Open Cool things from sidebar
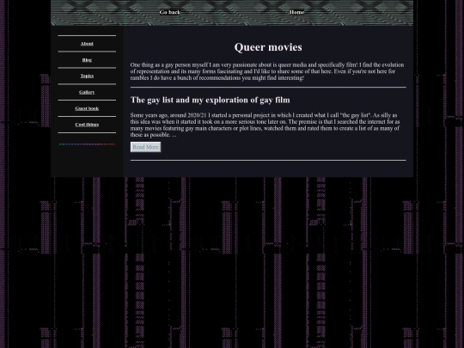Image resolution: width=464 pixels, height=348 pixels. 87,125
